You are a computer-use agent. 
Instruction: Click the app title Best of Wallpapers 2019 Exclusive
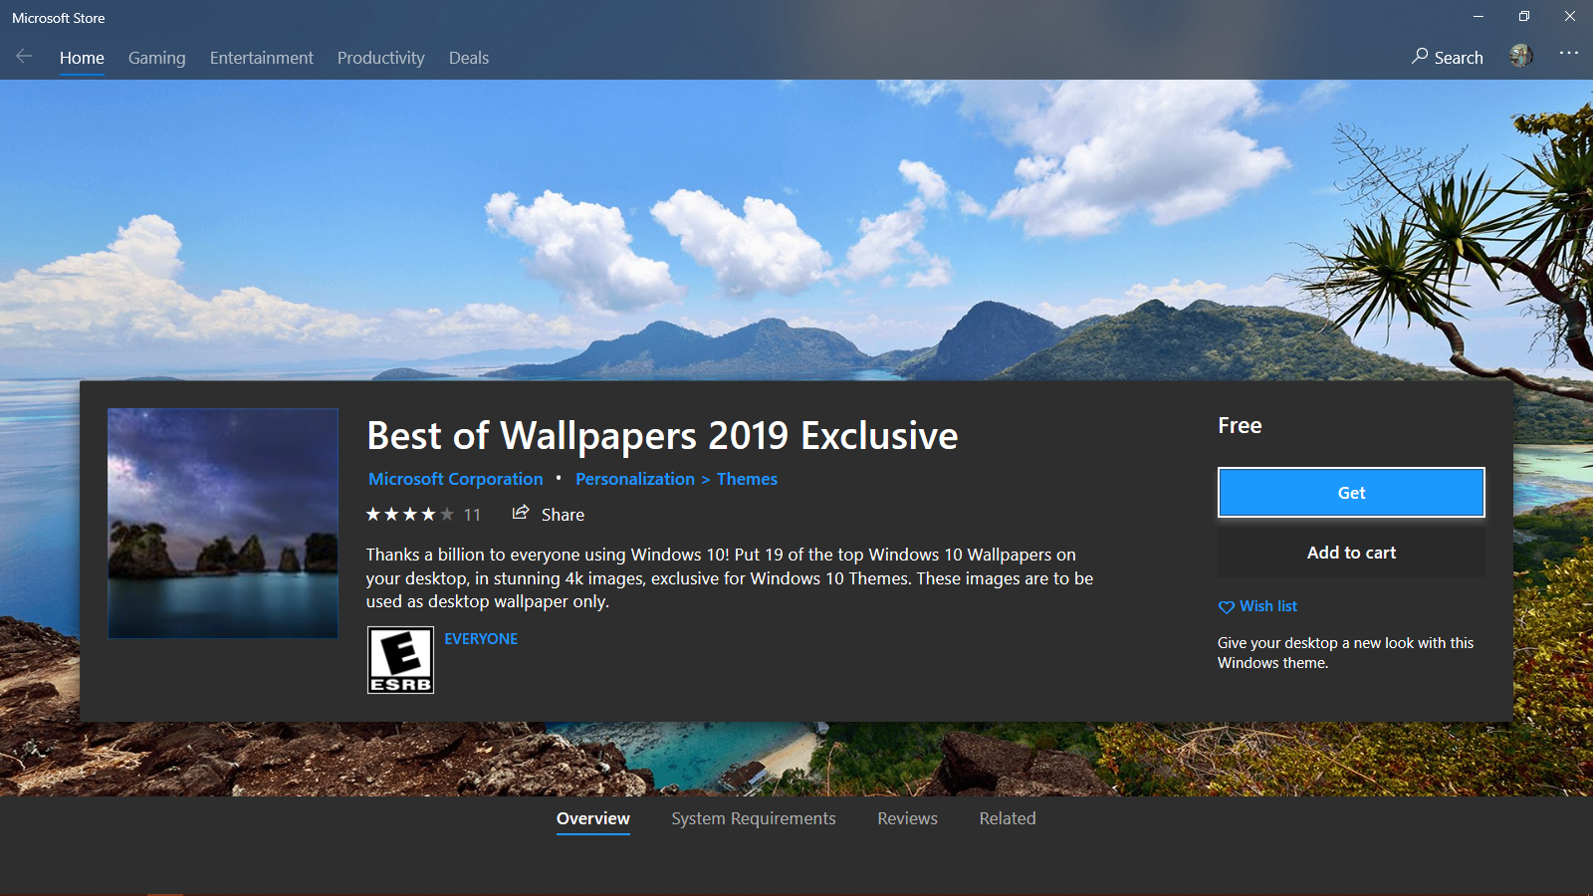coord(662,436)
